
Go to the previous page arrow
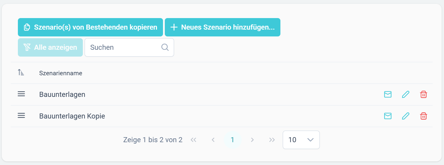pyautogui.click(x=213, y=140)
